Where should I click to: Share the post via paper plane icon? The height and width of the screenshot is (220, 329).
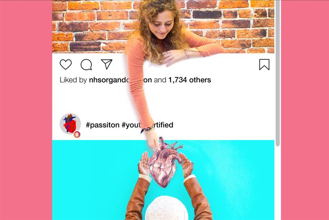coord(107,64)
